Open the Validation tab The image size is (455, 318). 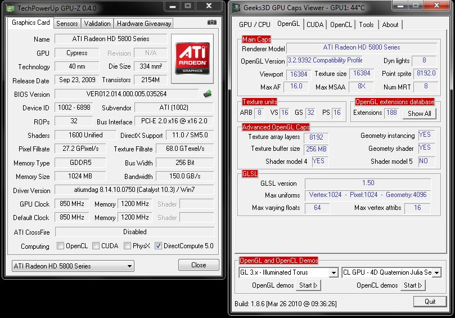point(97,24)
